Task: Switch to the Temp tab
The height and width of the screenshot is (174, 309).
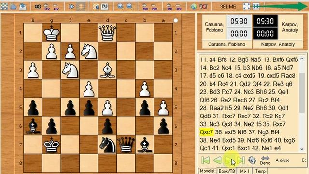Action: coord(261,171)
